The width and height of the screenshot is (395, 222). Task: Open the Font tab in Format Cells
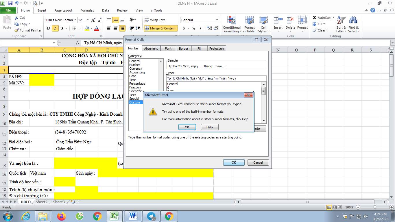tap(168, 49)
